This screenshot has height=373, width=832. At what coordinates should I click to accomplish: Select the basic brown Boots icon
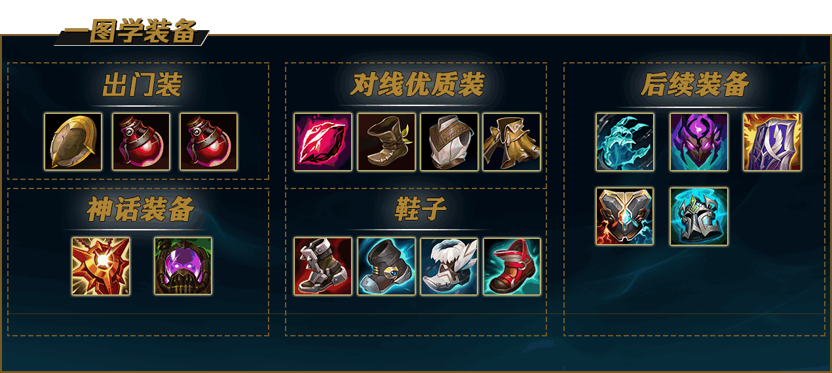click(387, 142)
